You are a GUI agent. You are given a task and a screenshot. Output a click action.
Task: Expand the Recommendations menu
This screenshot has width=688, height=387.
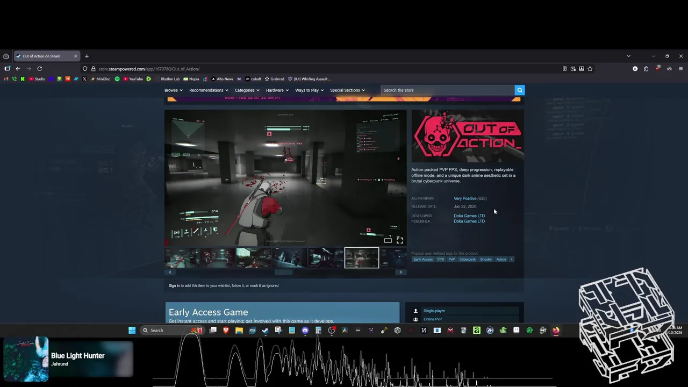(x=209, y=90)
